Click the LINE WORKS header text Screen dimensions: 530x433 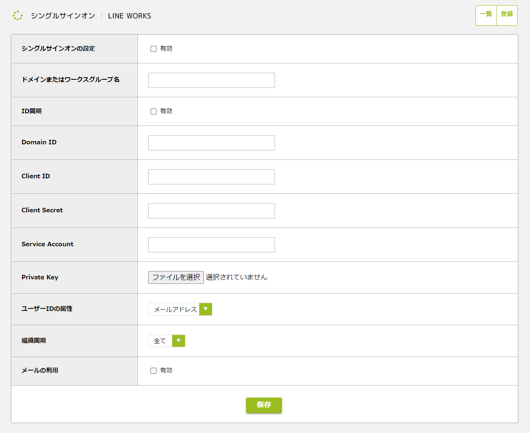[129, 16]
